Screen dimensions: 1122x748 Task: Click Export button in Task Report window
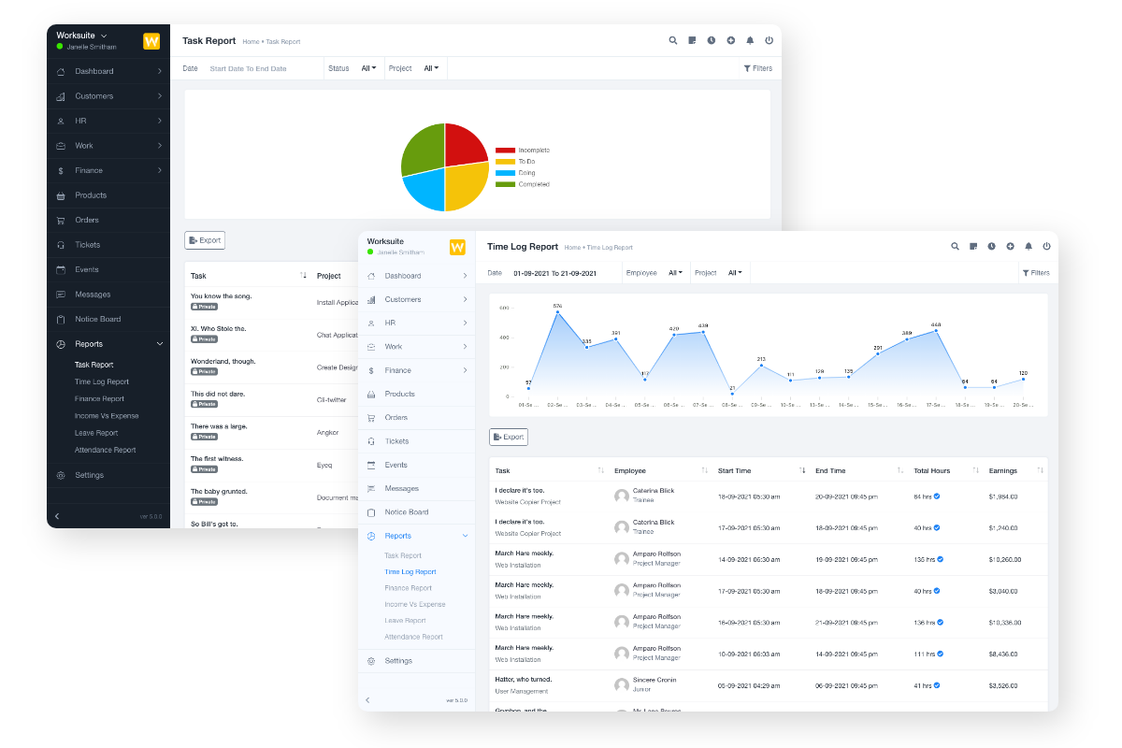pyautogui.click(x=205, y=240)
